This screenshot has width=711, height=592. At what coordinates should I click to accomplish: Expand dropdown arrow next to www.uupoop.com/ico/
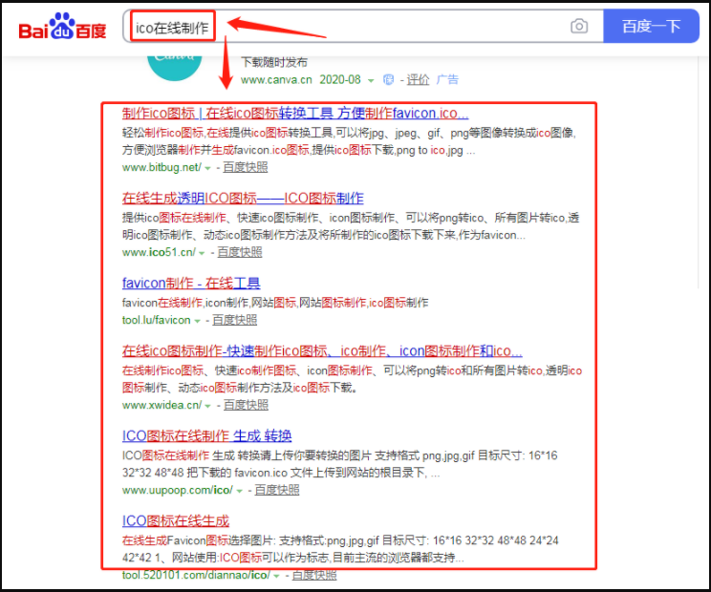[x=240, y=491]
